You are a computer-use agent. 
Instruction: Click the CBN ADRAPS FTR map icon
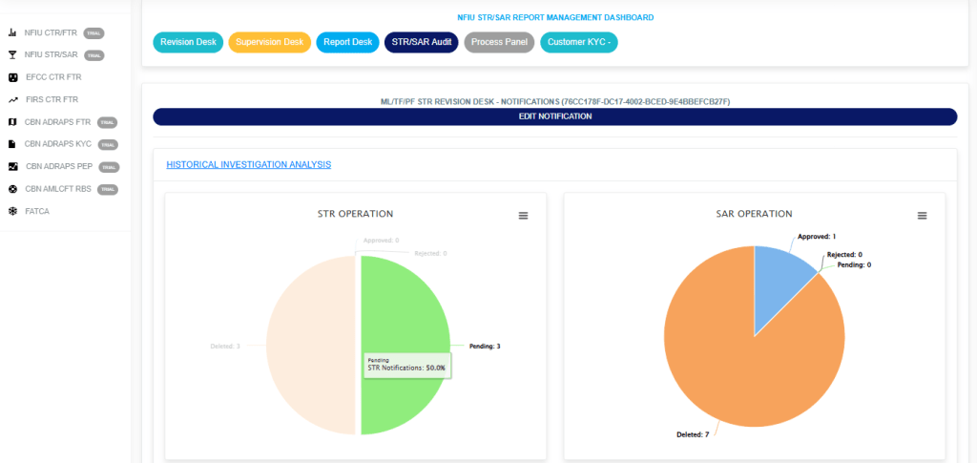click(x=12, y=121)
